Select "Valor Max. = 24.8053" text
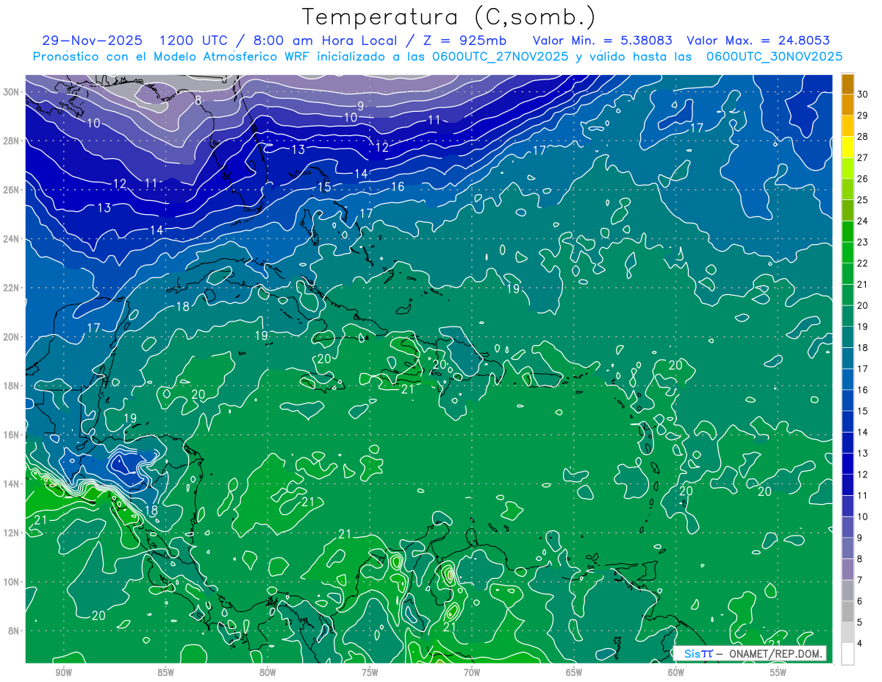Image resolution: width=882 pixels, height=682 pixels. click(x=759, y=41)
